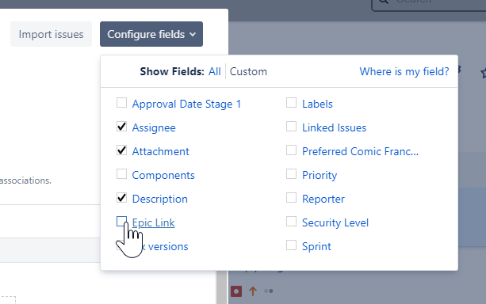Image resolution: width=486 pixels, height=304 pixels.
Task: Click the Security Level label
Action: click(335, 223)
